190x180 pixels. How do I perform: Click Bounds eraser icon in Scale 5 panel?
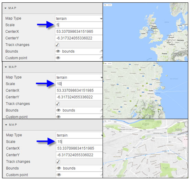[101, 51]
